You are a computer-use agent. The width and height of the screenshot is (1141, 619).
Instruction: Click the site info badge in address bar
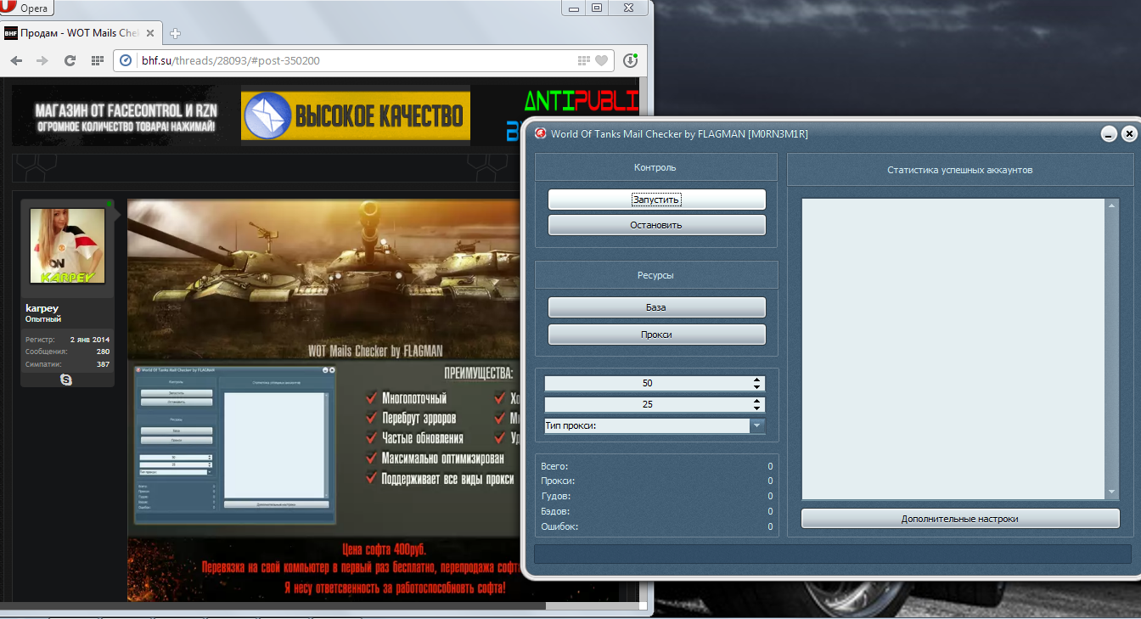tap(126, 60)
